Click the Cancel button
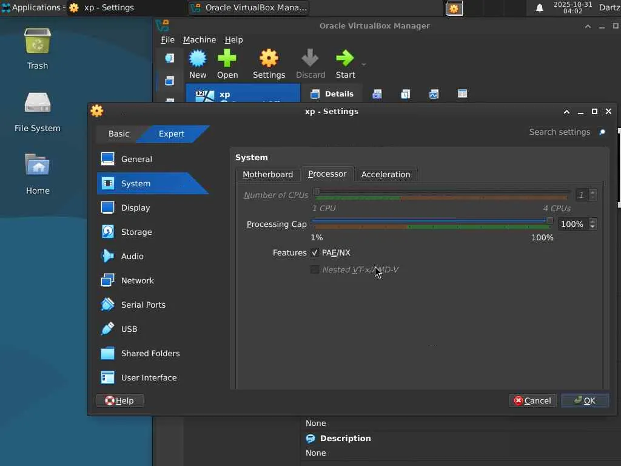The height and width of the screenshot is (466, 621). (x=532, y=400)
